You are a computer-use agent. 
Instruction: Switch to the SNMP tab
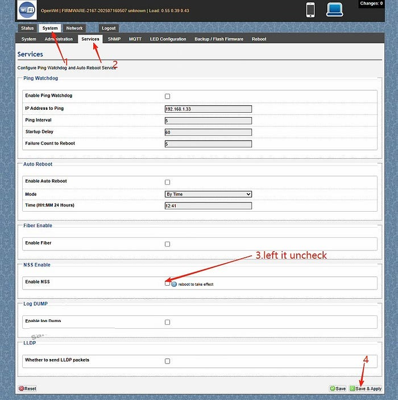click(x=114, y=39)
